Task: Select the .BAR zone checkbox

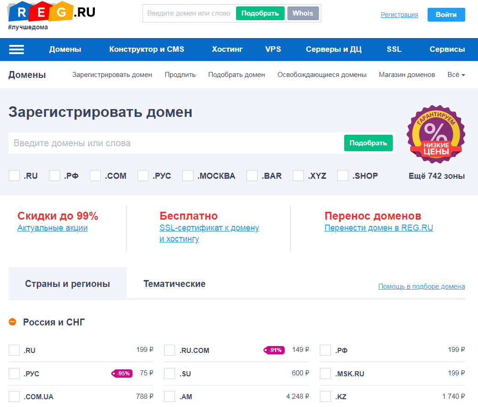Action: (252, 176)
